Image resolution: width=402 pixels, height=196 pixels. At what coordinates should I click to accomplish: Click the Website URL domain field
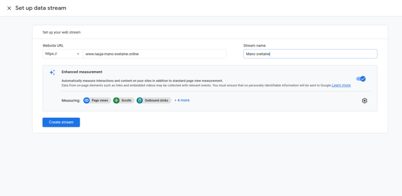pyautogui.click(x=154, y=54)
